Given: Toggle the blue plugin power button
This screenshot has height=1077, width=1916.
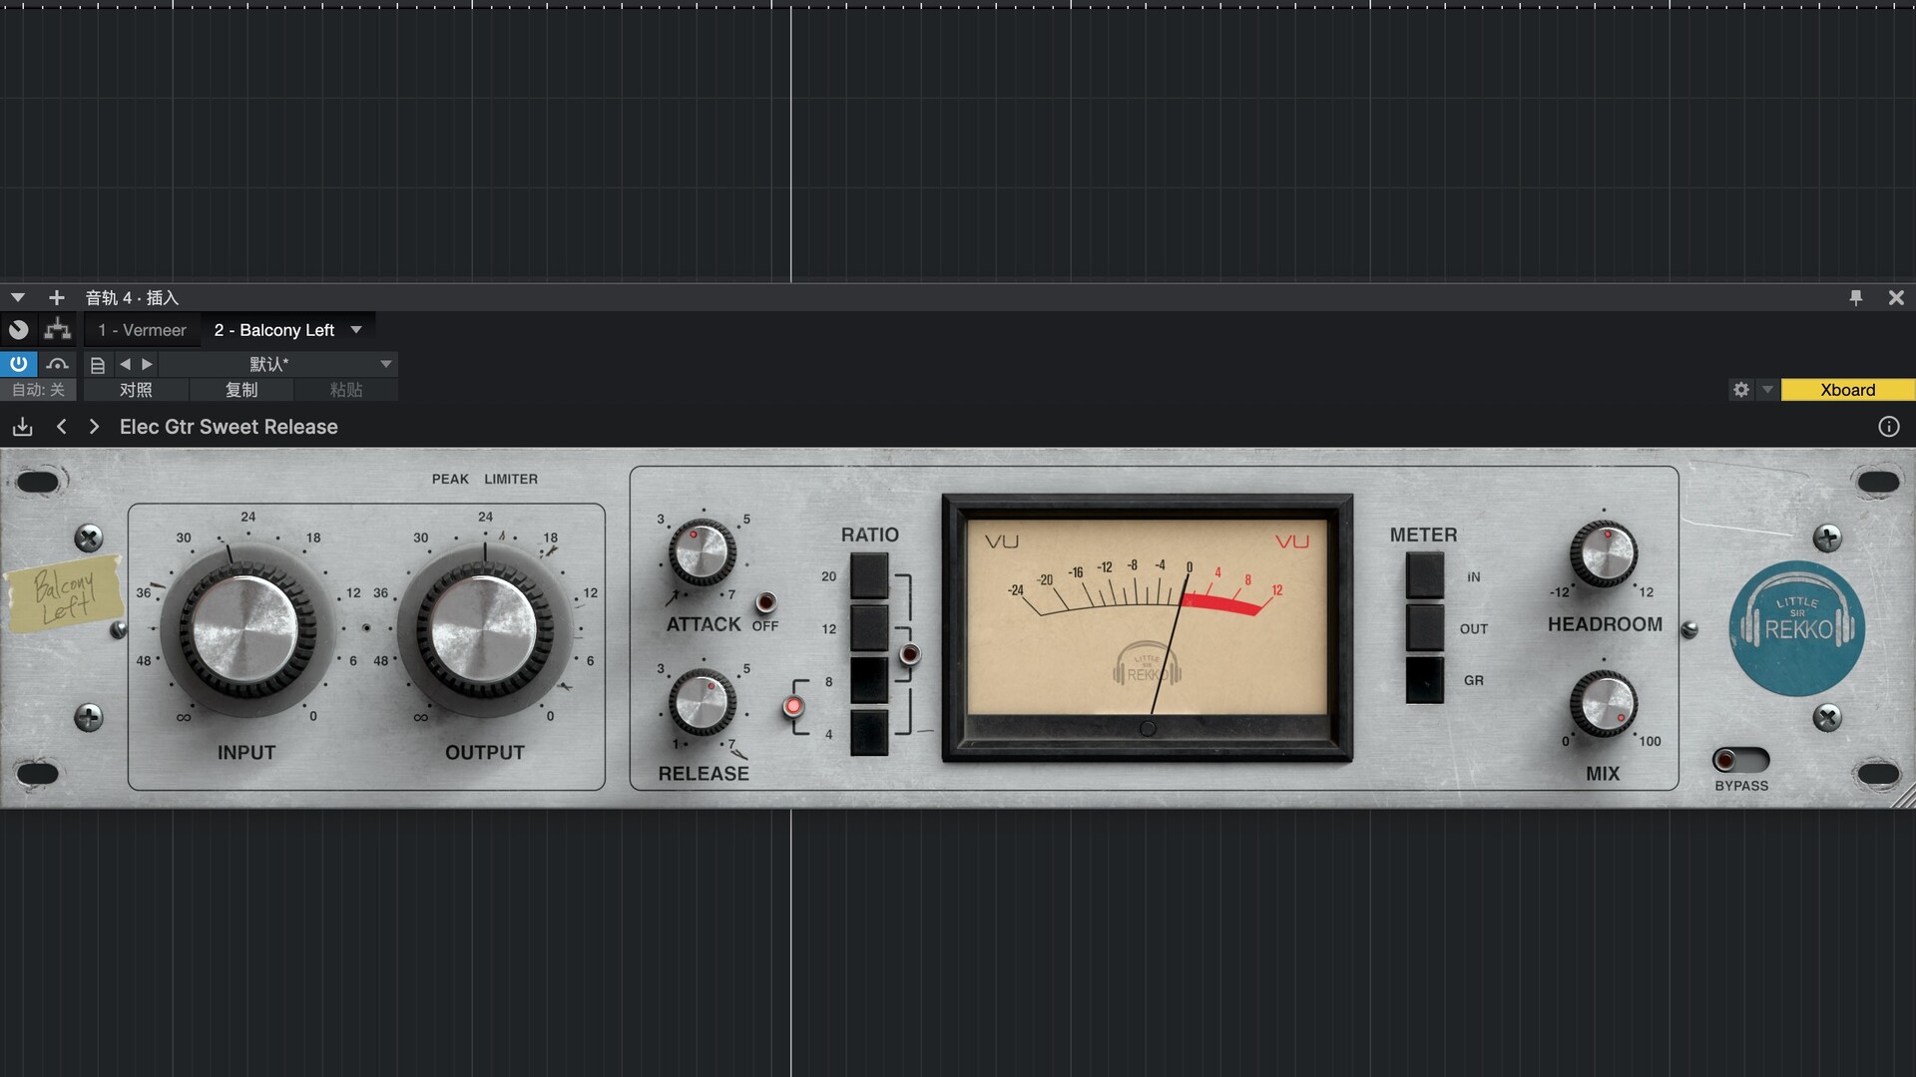Looking at the screenshot, I should coord(19,364).
